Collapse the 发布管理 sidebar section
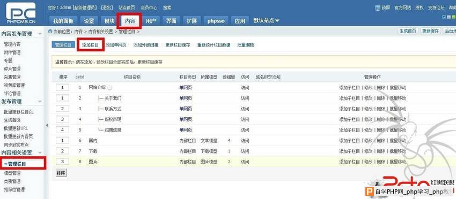456x199 pixels. pos(40,102)
